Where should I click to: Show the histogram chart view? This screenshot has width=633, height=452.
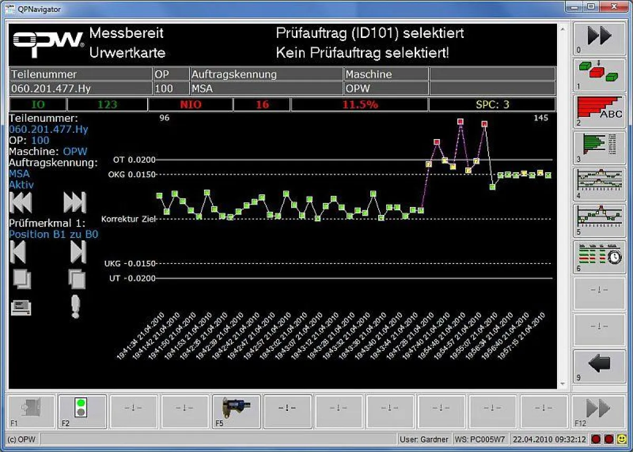[599, 146]
